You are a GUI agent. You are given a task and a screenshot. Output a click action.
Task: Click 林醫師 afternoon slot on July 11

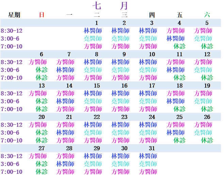(175, 70)
